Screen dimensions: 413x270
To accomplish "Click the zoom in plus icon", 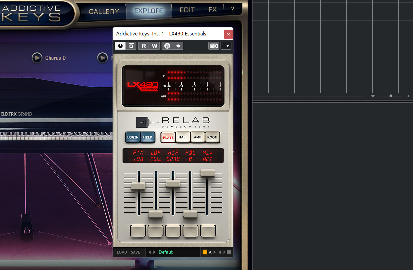I will pos(408,96).
